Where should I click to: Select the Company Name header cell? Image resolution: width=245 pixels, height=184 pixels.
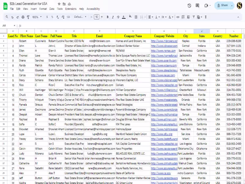pos(133,36)
